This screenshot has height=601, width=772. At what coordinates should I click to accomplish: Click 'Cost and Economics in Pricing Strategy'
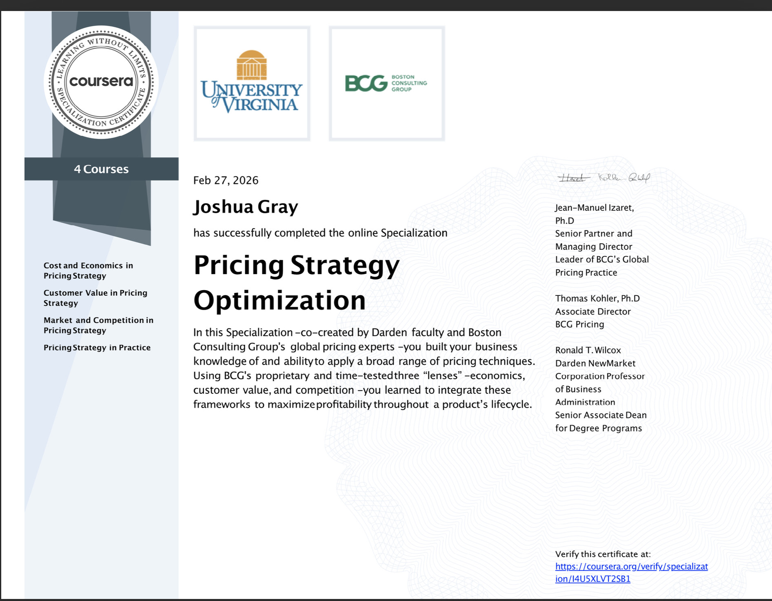[x=88, y=271]
